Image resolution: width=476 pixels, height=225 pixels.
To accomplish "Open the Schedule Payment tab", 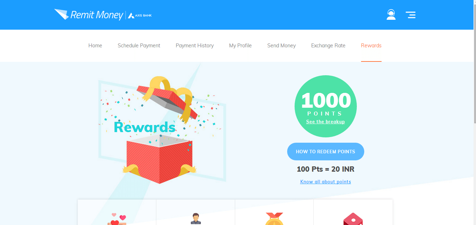I will [139, 46].
